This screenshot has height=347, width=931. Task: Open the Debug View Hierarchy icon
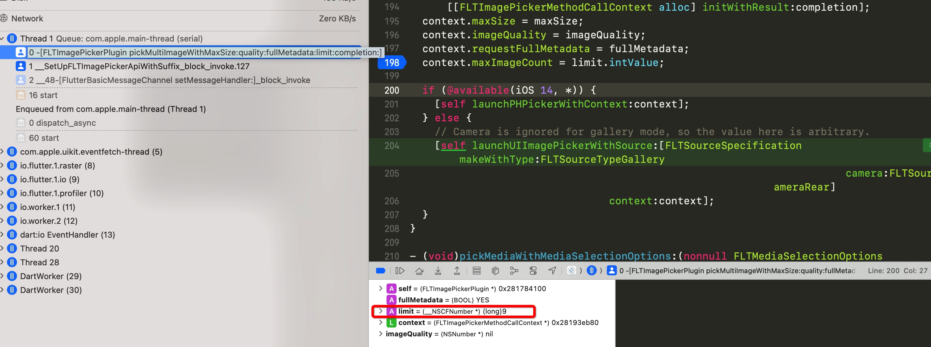[x=495, y=270]
